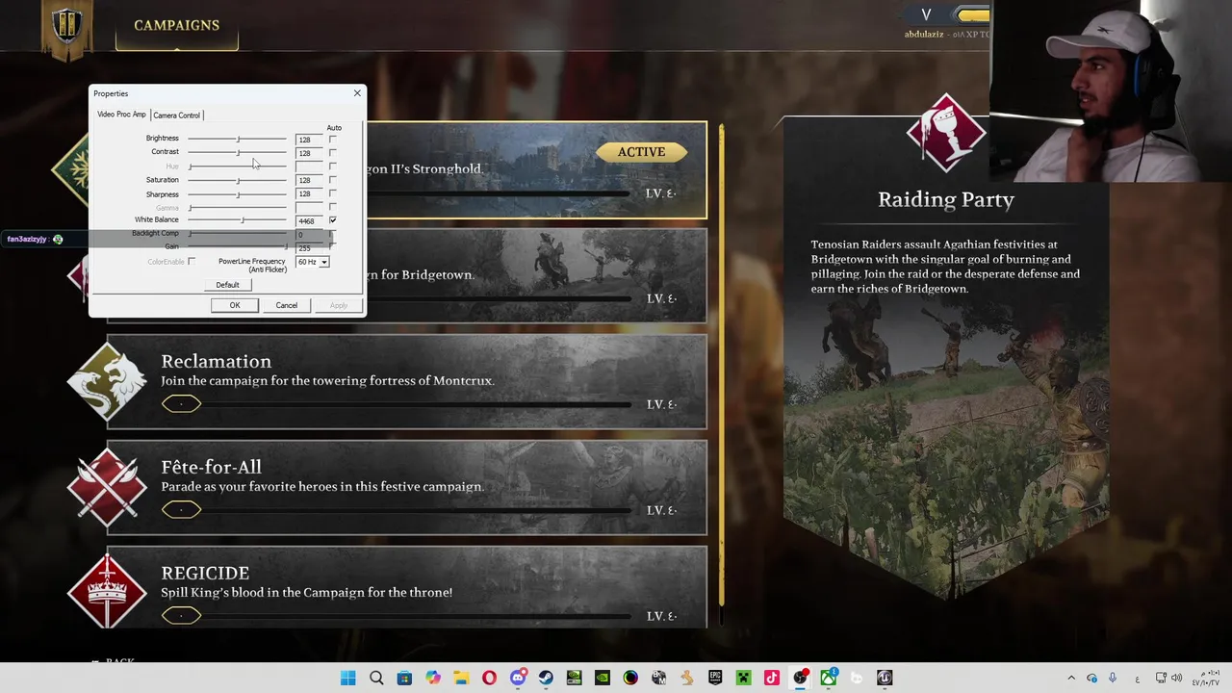Image resolution: width=1232 pixels, height=693 pixels.
Task: Select the Video Proc Amp tab
Action: pyautogui.click(x=121, y=115)
